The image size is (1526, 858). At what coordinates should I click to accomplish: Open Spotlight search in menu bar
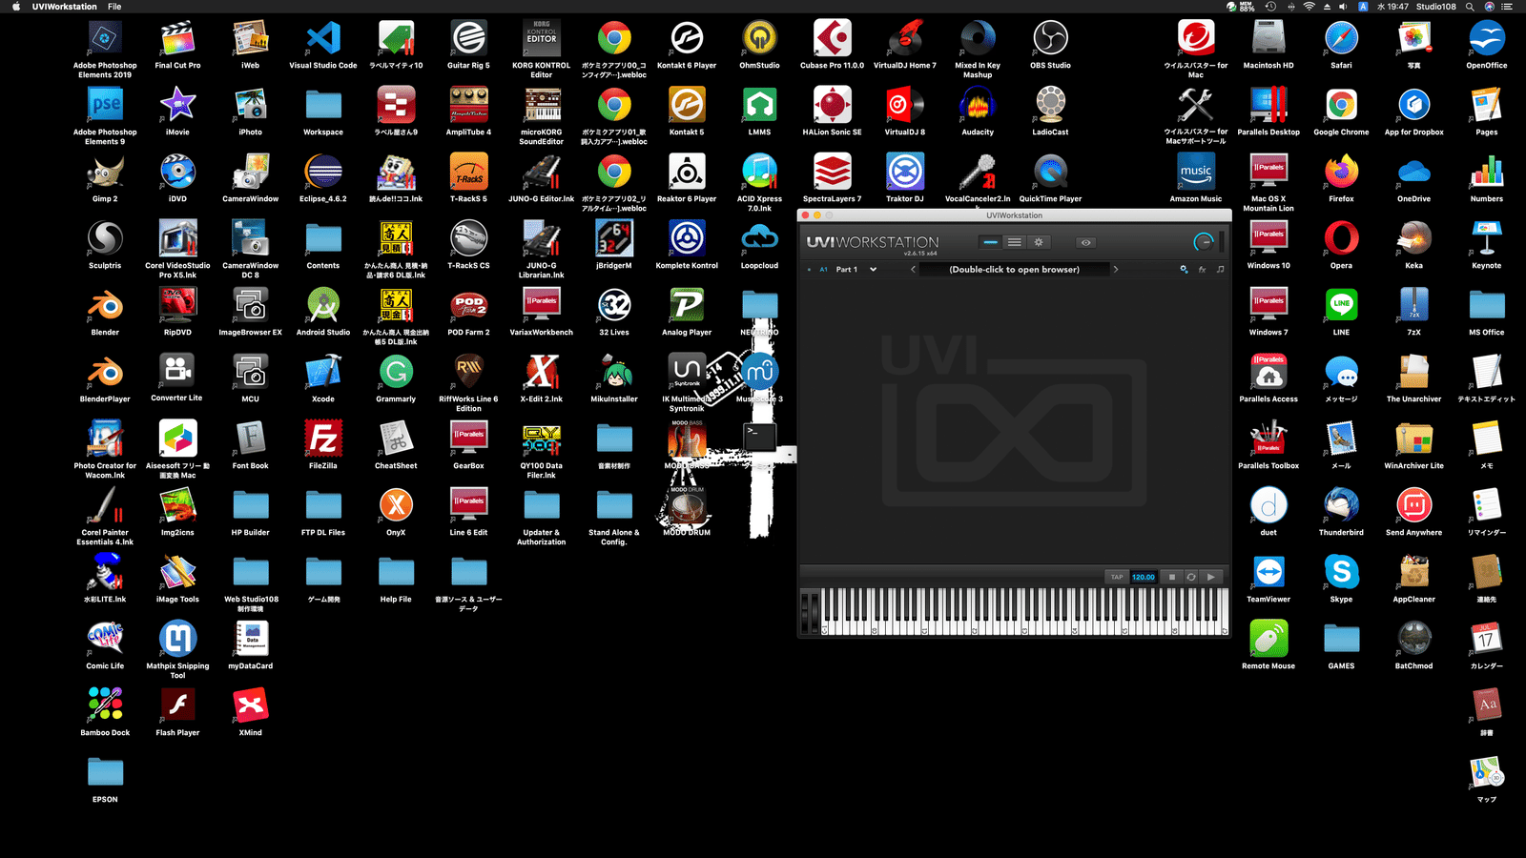click(1470, 7)
